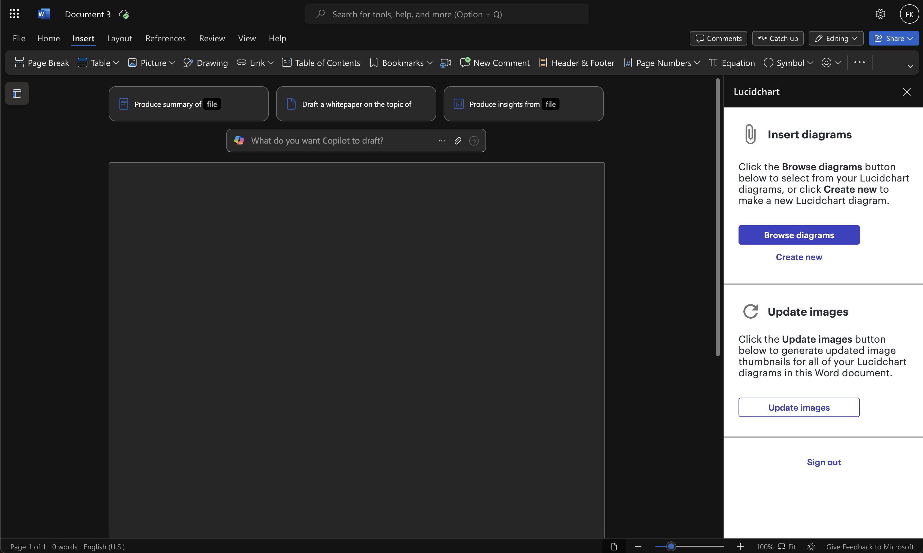
Task: Open the settings gear
Action: (880, 14)
